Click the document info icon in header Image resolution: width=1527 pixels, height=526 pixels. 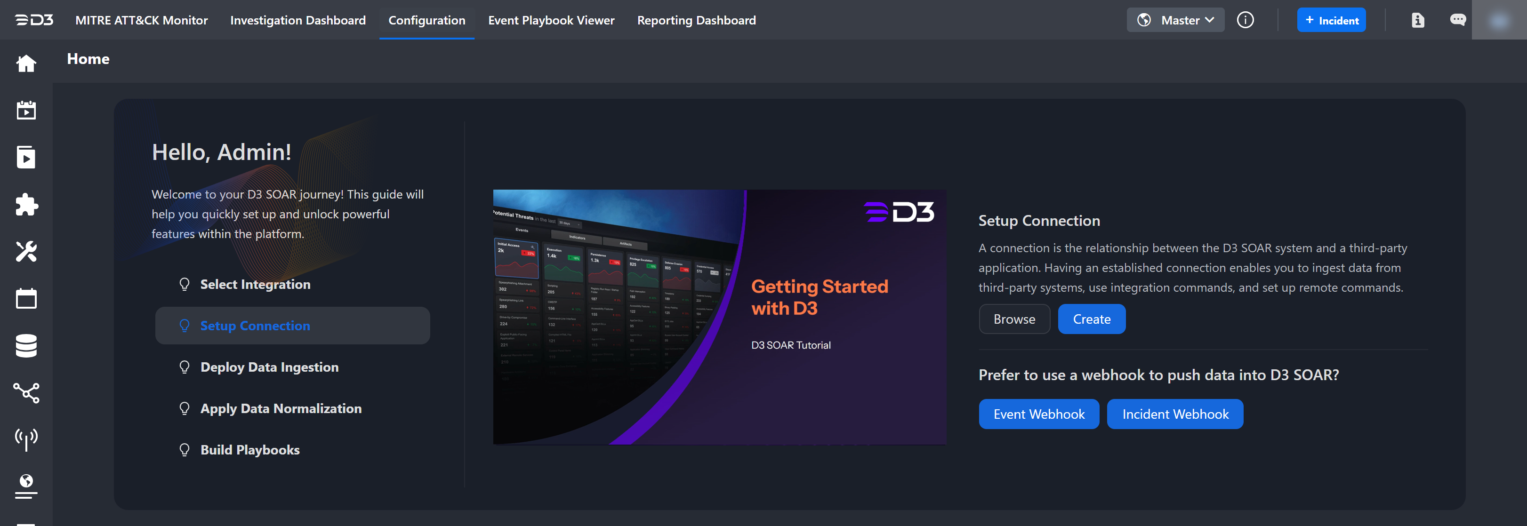click(1417, 20)
